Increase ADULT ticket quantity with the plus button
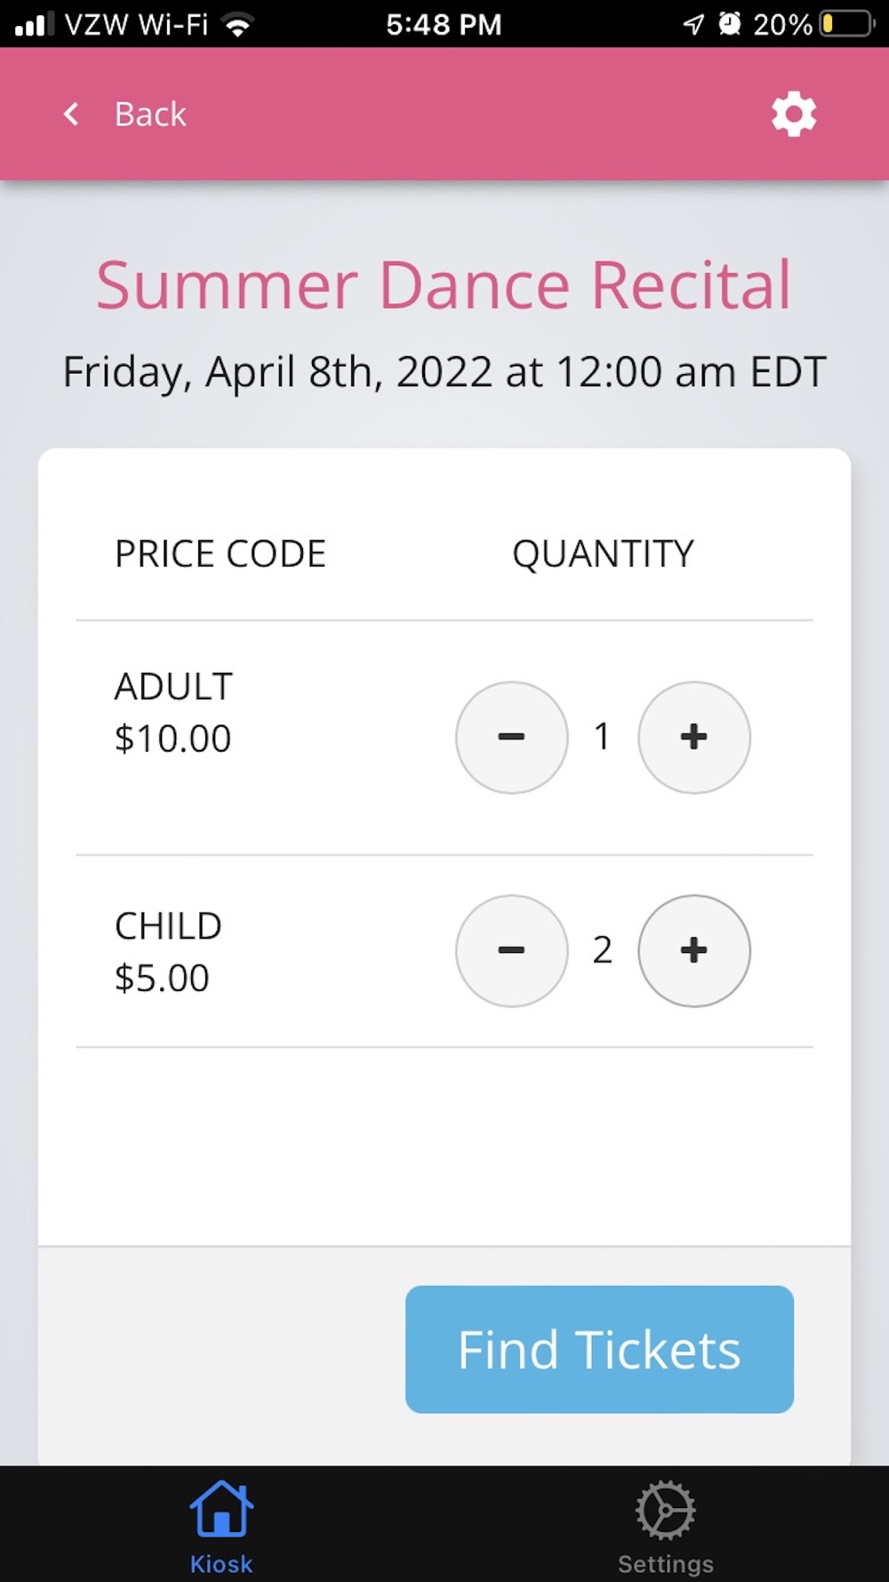 coord(693,737)
